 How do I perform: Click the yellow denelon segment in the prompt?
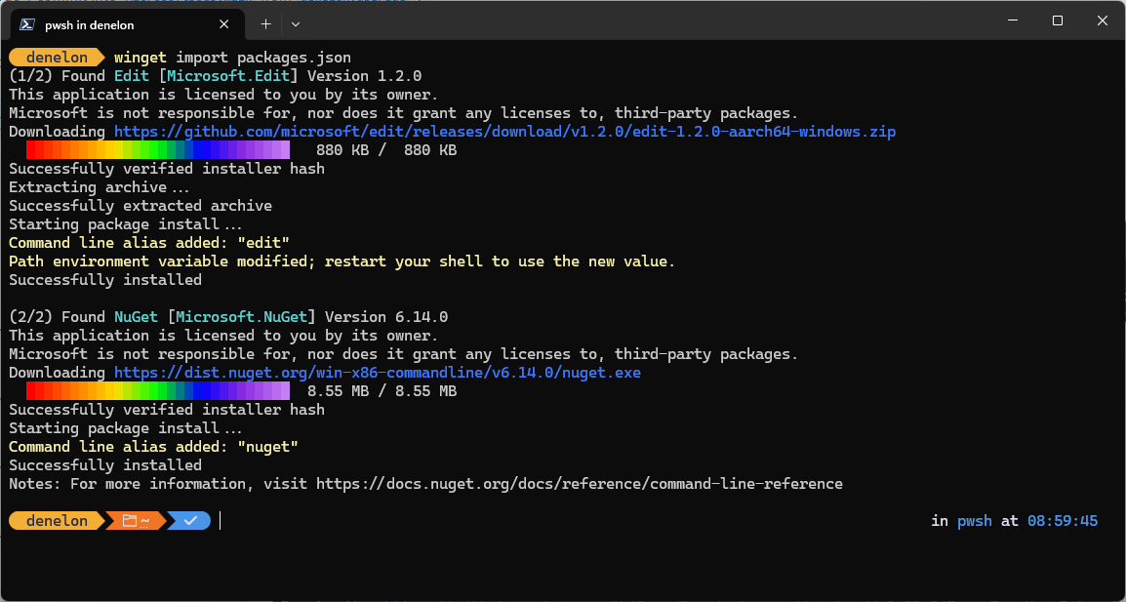coord(54,520)
